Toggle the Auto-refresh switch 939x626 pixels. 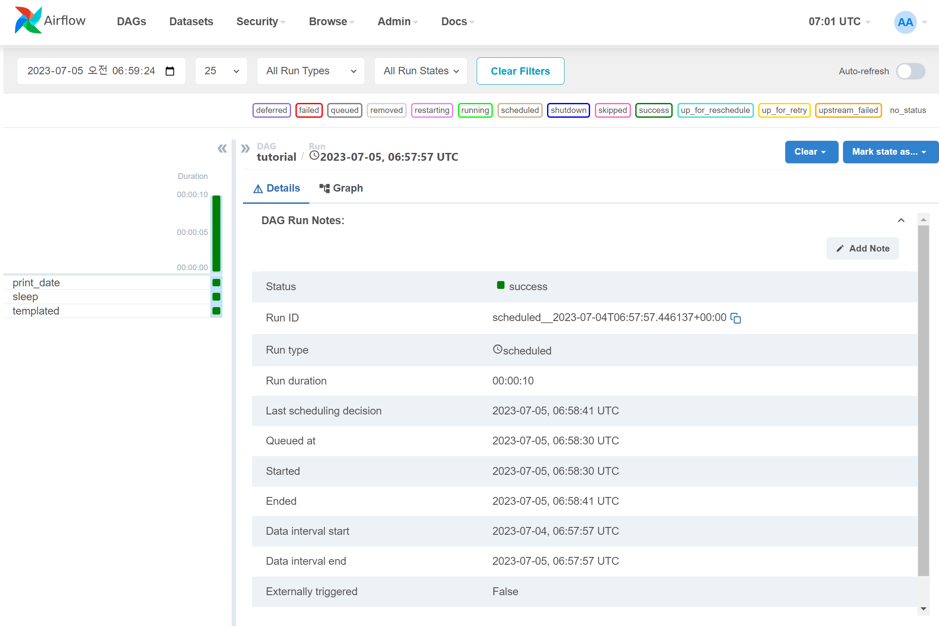(x=910, y=71)
